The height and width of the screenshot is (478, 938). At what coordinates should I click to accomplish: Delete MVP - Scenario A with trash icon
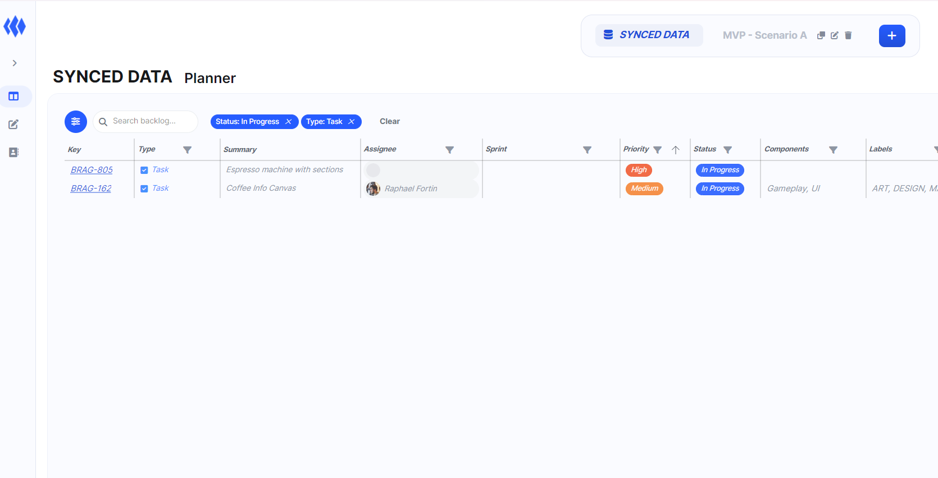(x=848, y=35)
